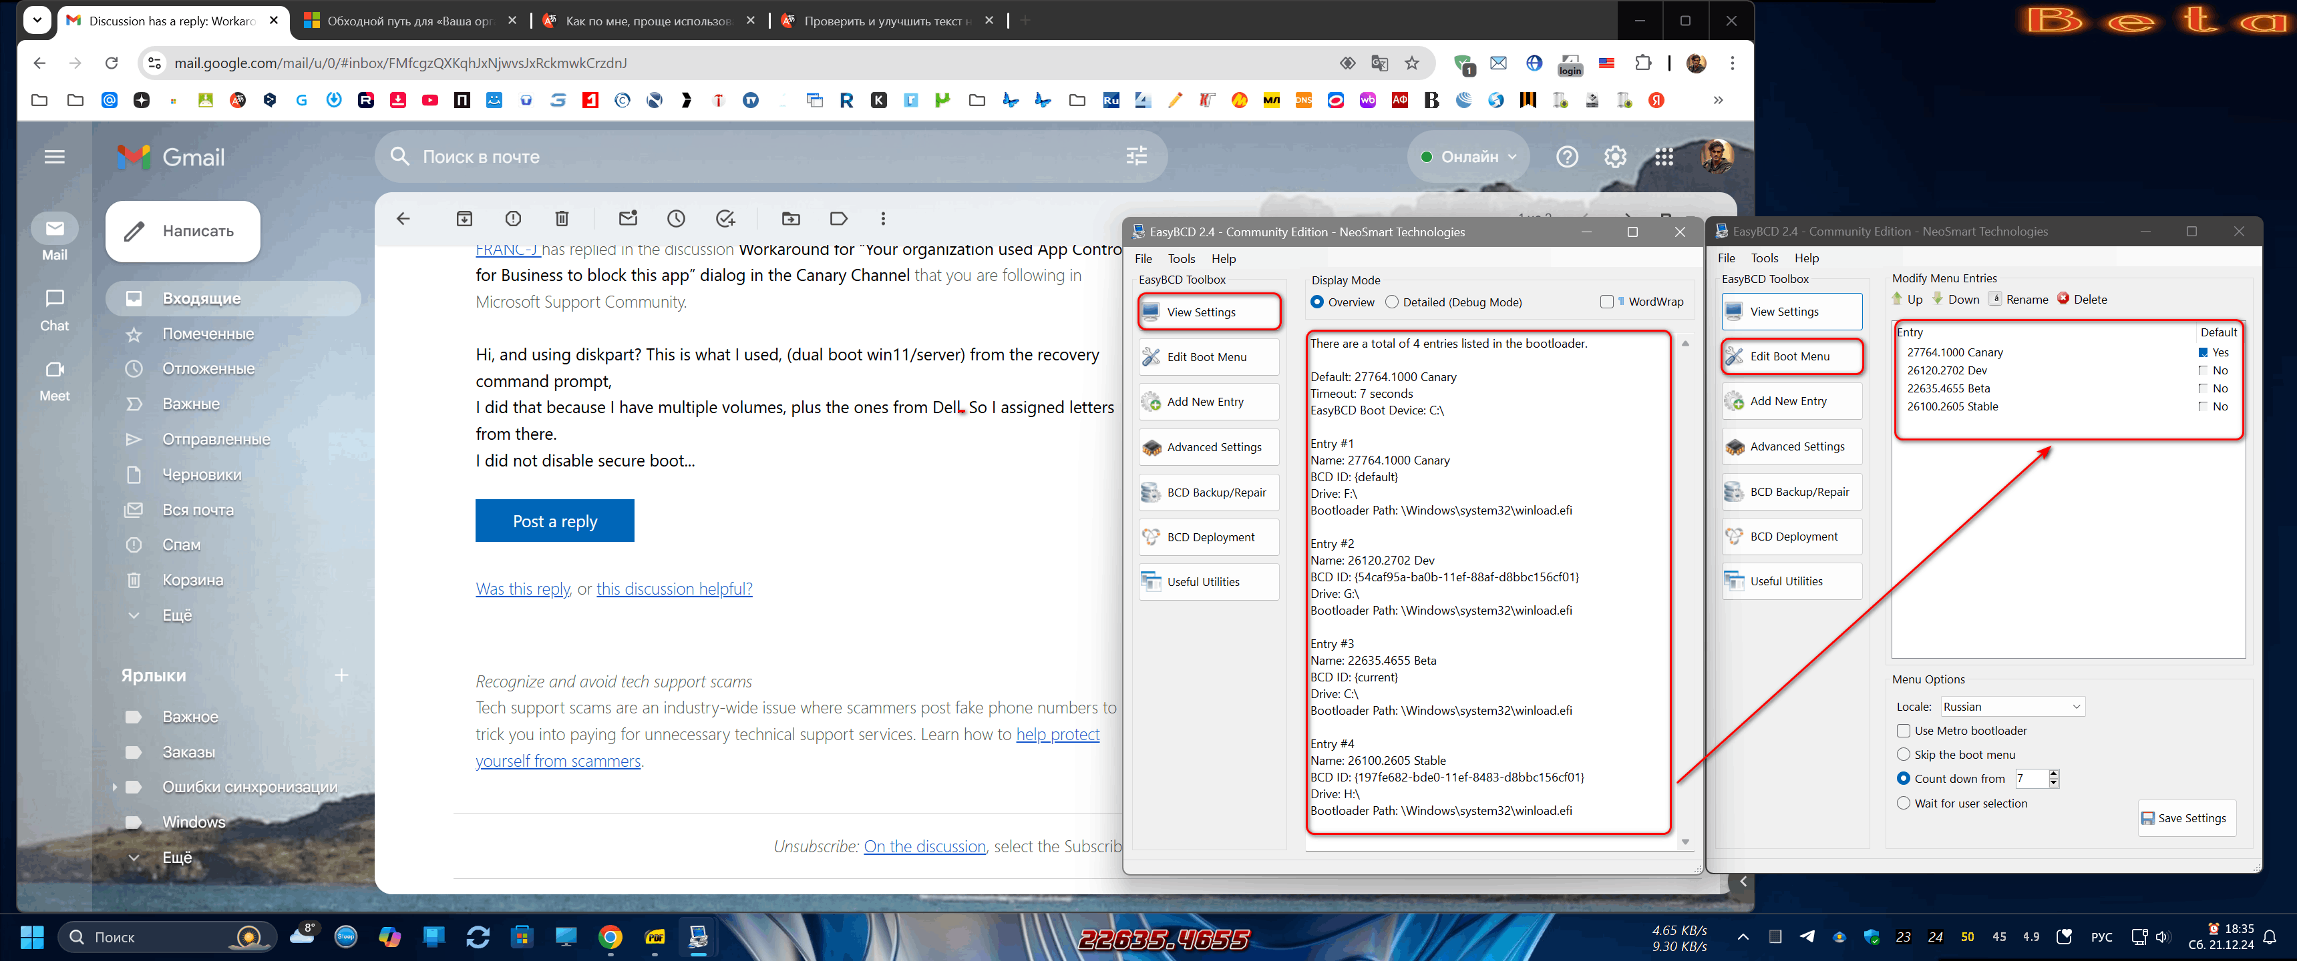Image resolution: width=2297 pixels, height=961 pixels.
Task: Click the Post a reply button
Action: coord(554,521)
